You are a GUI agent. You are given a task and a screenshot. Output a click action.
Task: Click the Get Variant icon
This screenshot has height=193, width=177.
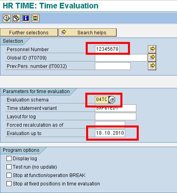(16, 18)
